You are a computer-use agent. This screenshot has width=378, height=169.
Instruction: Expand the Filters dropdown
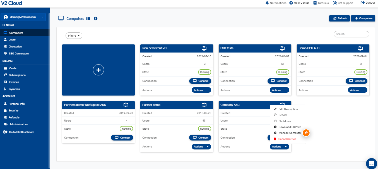[74, 36]
